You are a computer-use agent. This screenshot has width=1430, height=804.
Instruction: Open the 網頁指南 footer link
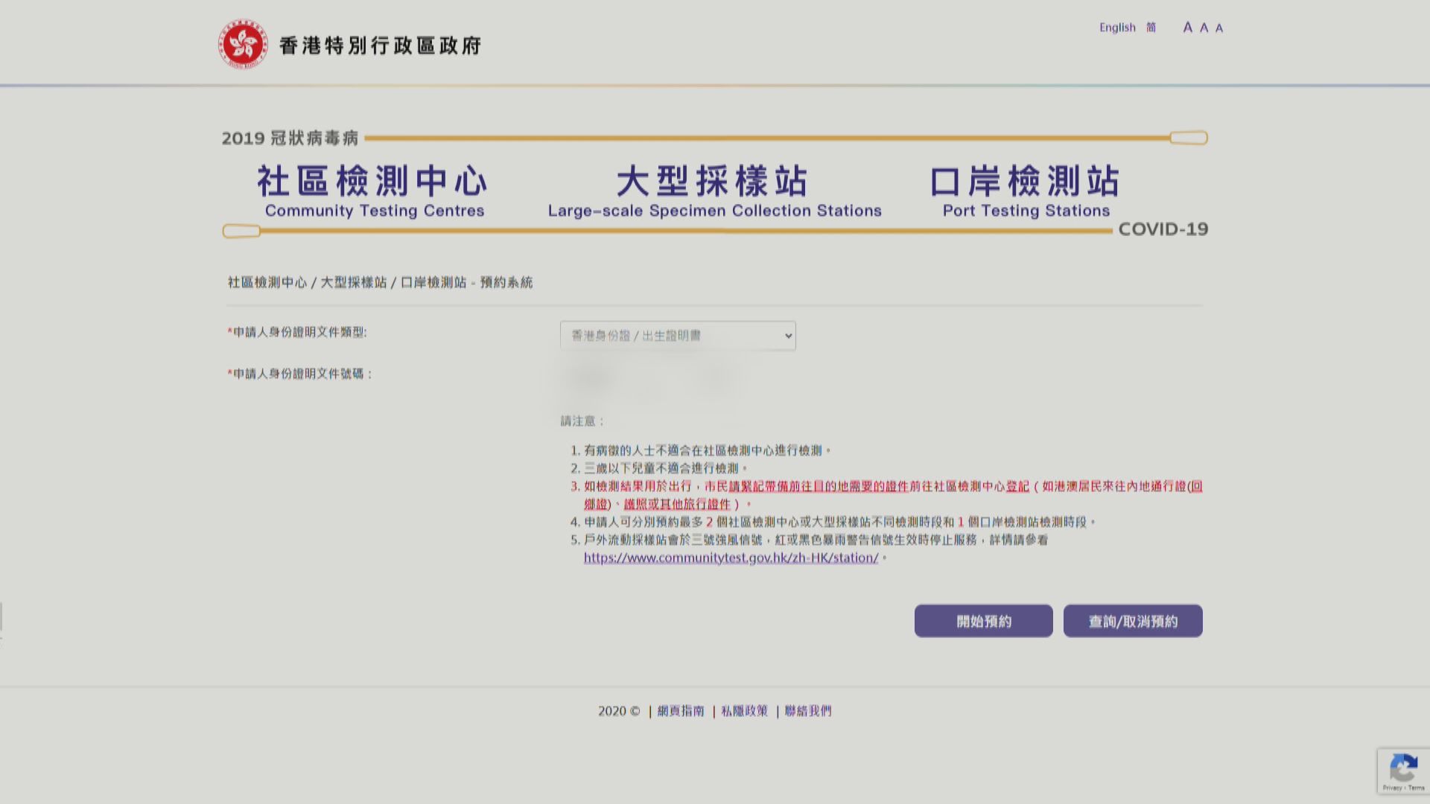pyautogui.click(x=680, y=711)
